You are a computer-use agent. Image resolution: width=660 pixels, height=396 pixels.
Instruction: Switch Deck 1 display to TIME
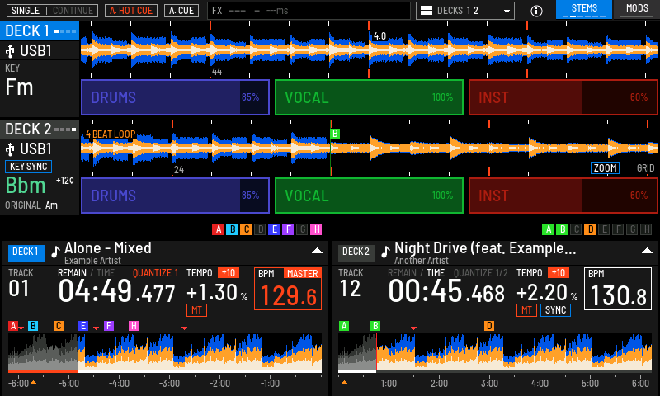tap(106, 273)
